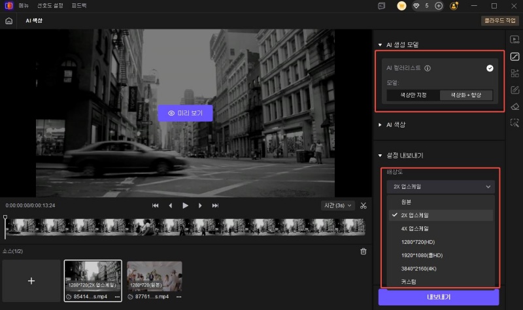Open the shopping cart icon
Viewport: 523px width, 310px height.
[402, 6]
